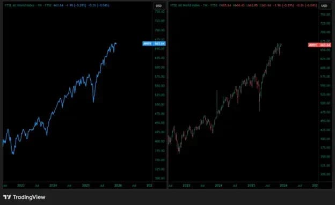Click the blue change values in the left chart header
Screen dimensions: 335x205
[x=87, y=5]
